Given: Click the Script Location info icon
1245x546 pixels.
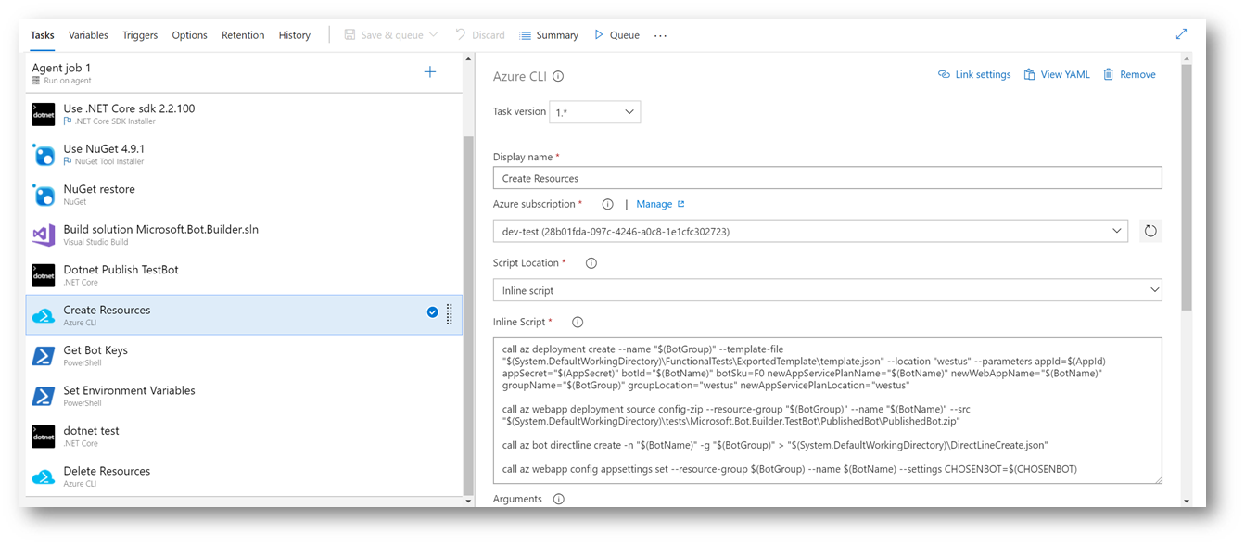Looking at the screenshot, I should 591,263.
